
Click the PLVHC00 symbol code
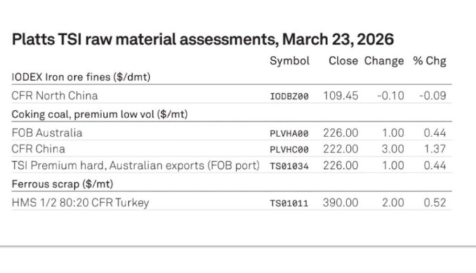289,150
